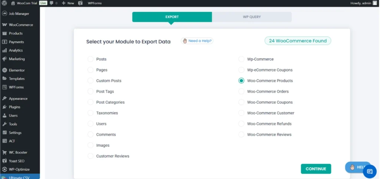Select the Woo-Commerce Coupons radio button

point(241,102)
